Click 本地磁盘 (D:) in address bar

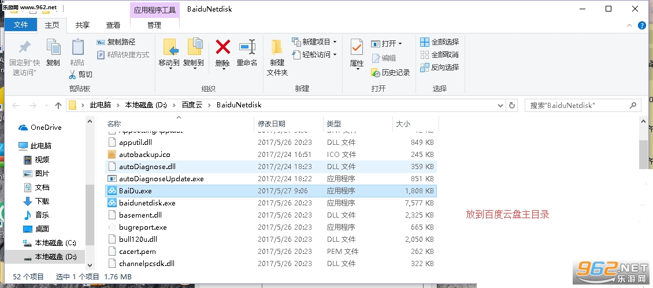pyautogui.click(x=146, y=105)
